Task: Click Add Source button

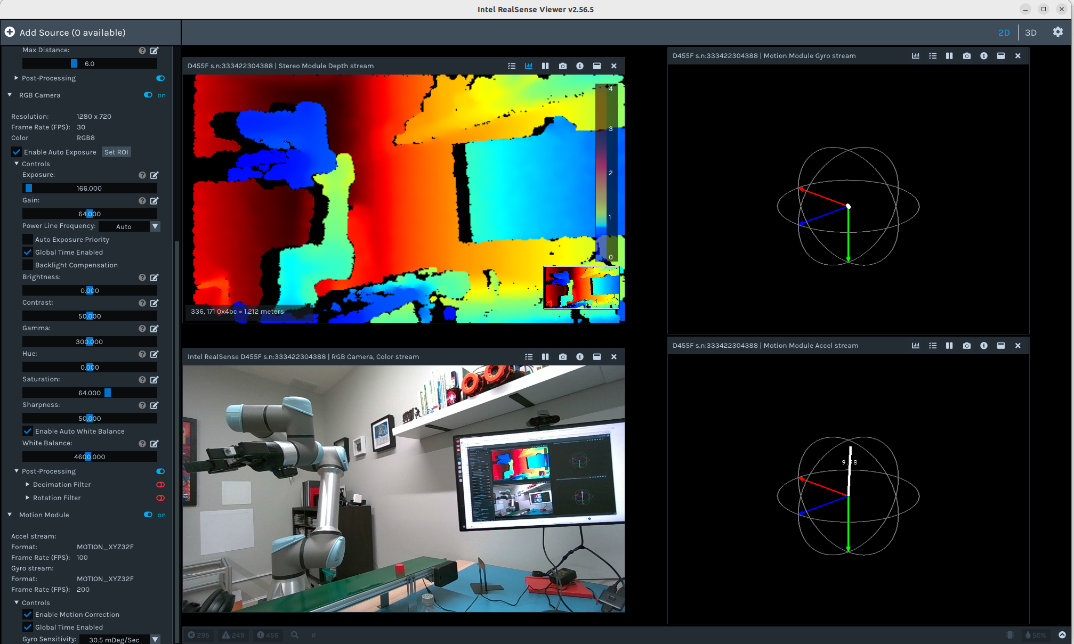Action: 64,32
